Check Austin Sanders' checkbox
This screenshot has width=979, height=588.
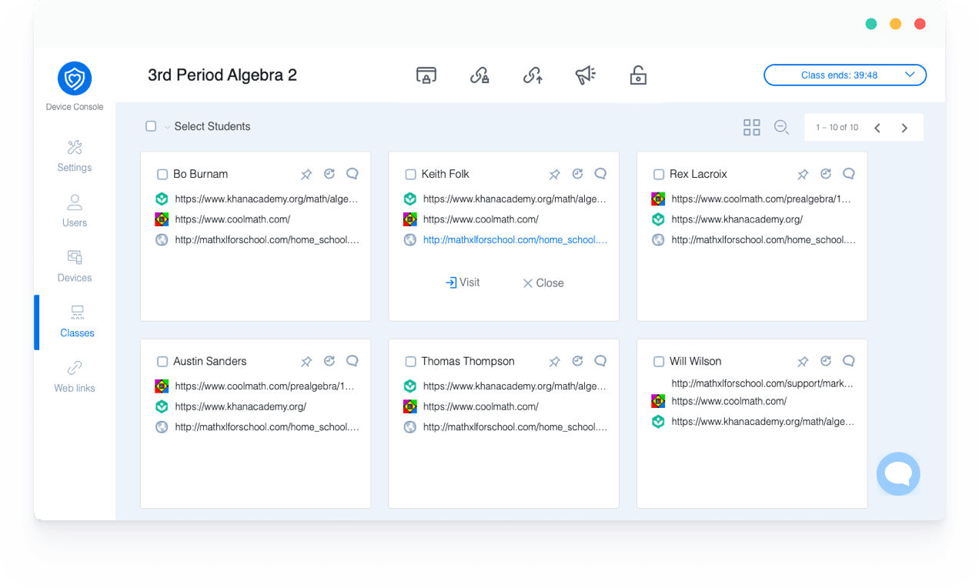coord(162,362)
